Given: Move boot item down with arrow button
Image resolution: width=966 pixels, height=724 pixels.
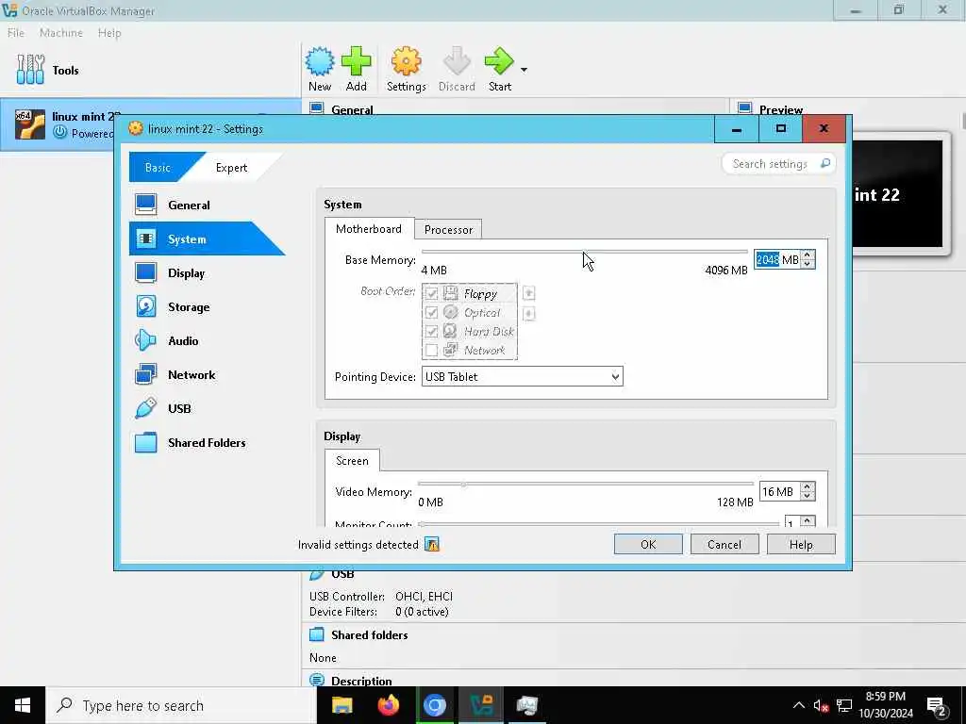Looking at the screenshot, I should [x=528, y=314].
